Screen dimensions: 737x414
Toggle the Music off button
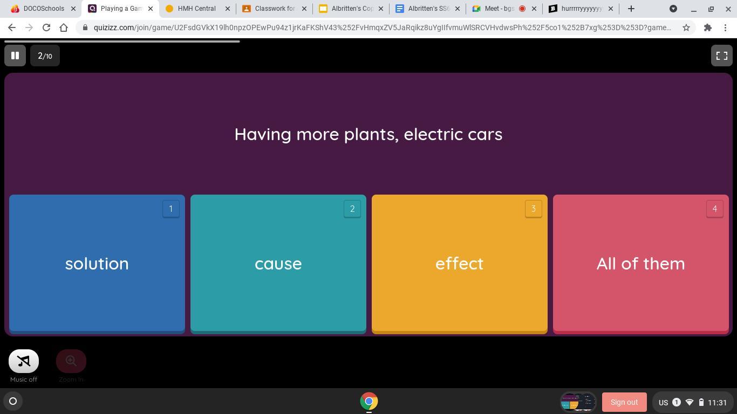point(24,361)
